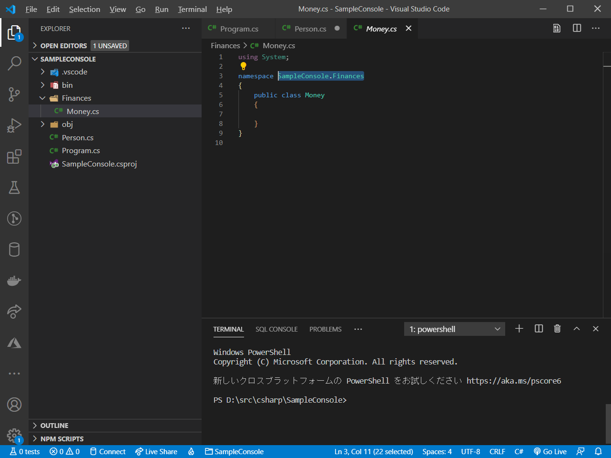Screen dimensions: 611x458
Task: Change language mode via C# status item
Action: coord(519,451)
